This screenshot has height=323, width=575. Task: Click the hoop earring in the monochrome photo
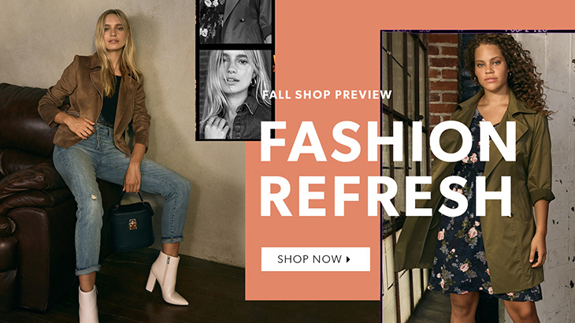(x=254, y=81)
